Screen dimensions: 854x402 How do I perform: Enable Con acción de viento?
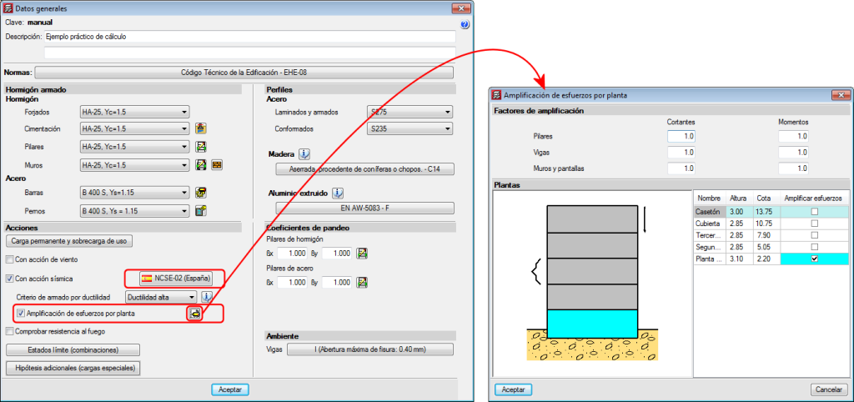(9, 259)
